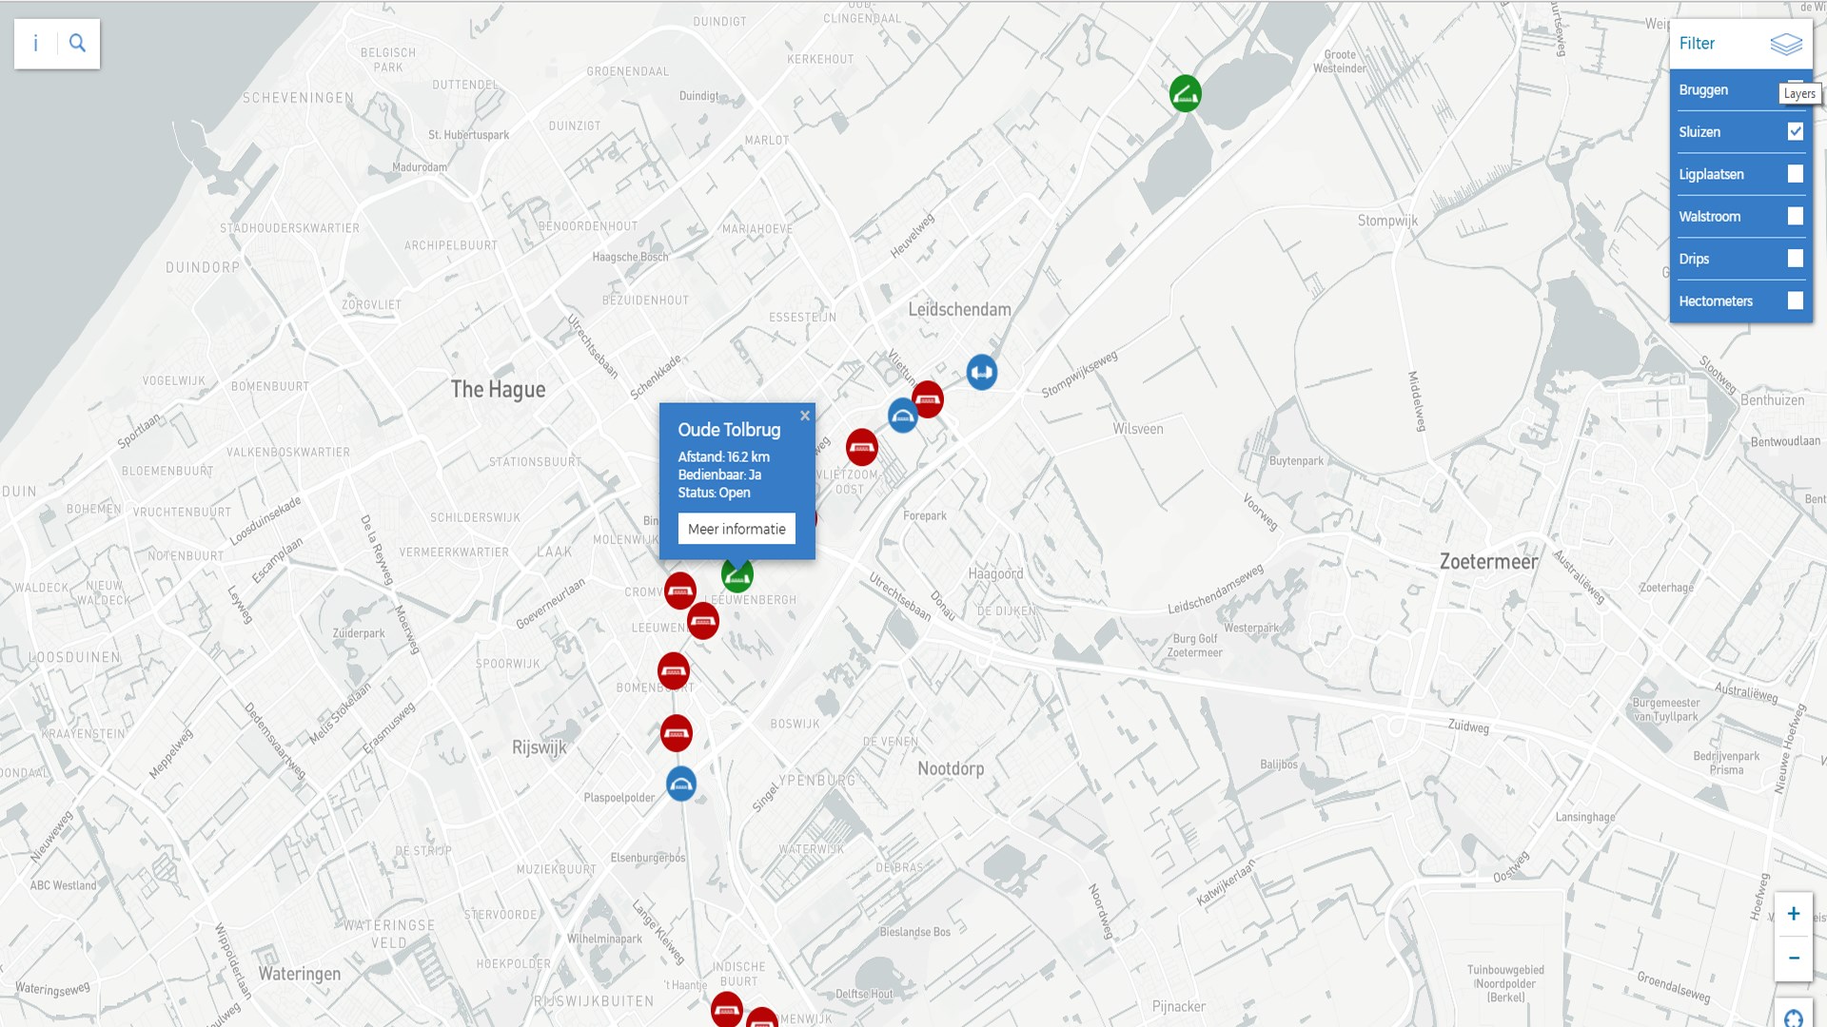Enable the Ligplaatsen checkbox
The width and height of the screenshot is (1827, 1027).
1795,174
